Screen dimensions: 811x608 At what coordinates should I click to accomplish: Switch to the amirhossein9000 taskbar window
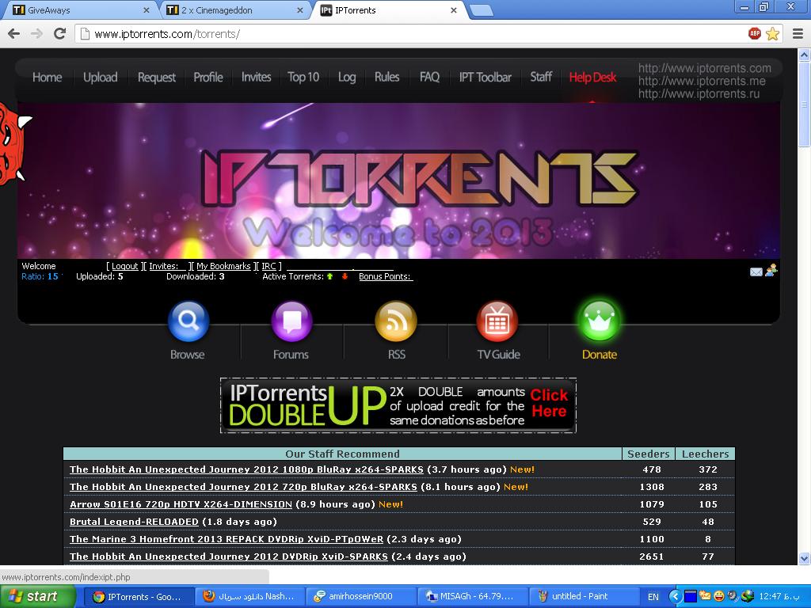[x=360, y=597]
